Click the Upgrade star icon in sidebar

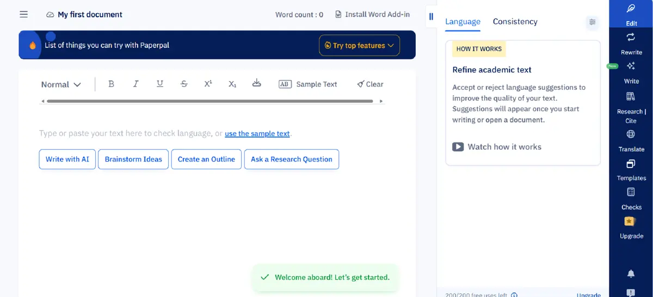point(630,221)
